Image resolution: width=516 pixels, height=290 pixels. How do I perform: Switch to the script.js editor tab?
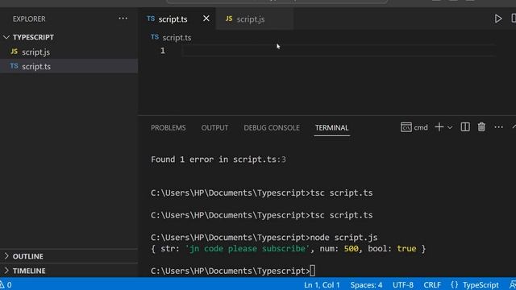pyautogui.click(x=251, y=19)
